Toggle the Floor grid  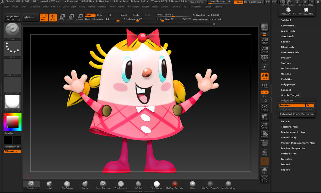point(264,67)
